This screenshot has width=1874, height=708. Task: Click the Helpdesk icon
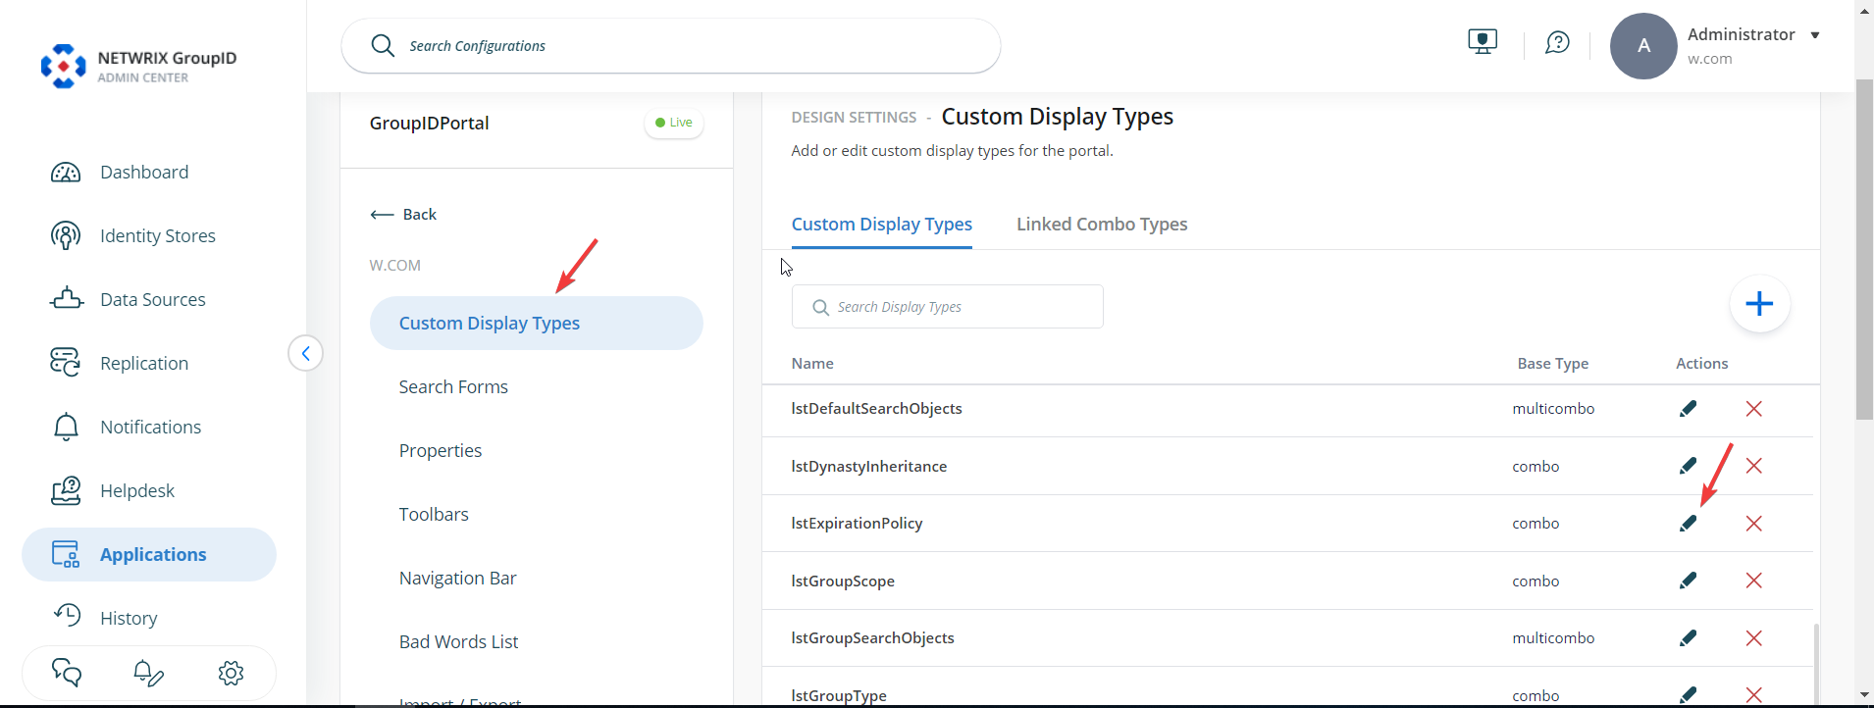point(66,490)
